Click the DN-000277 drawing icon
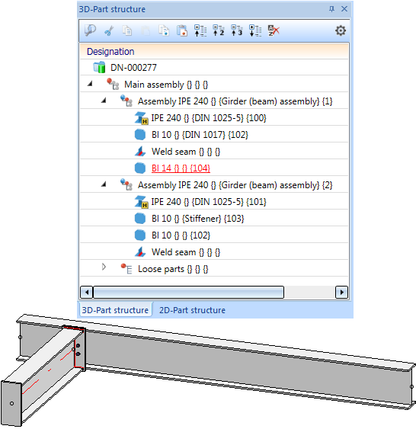This screenshot has width=416, height=429. click(99, 67)
